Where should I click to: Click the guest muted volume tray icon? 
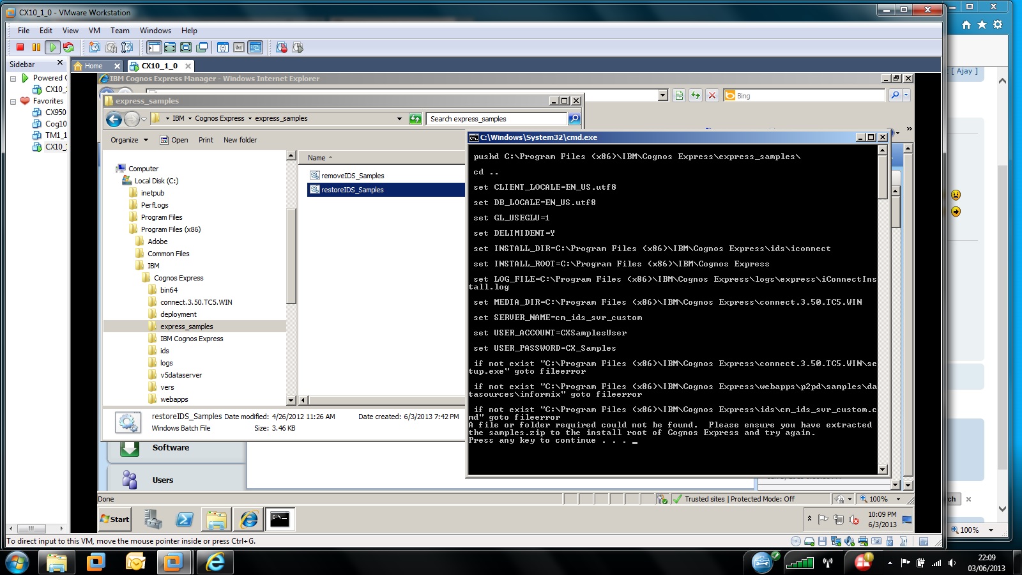tap(854, 519)
